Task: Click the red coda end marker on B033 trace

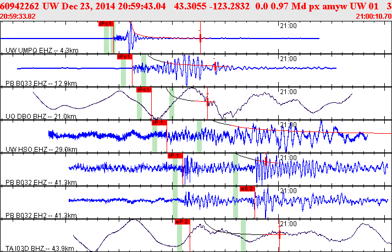Action: (215, 67)
